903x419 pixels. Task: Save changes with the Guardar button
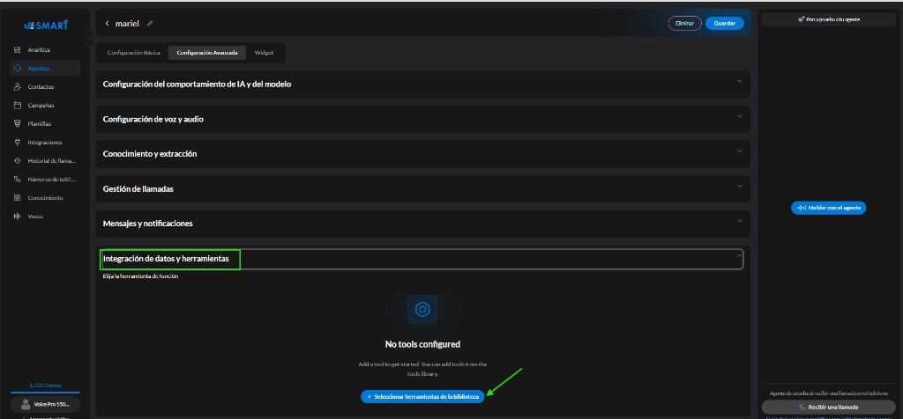(725, 24)
